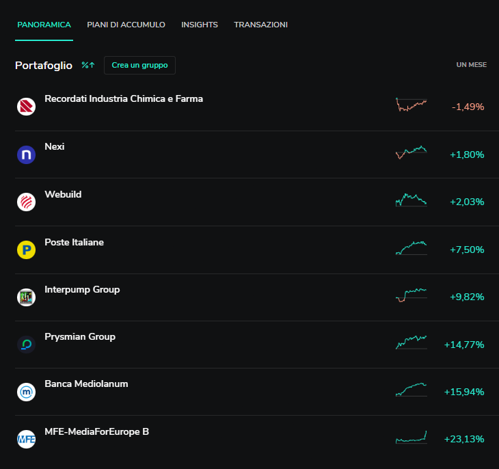The width and height of the screenshot is (499, 469).
Task: Click the Crea un gruppo button
Action: [139, 65]
